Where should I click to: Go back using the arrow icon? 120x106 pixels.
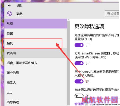click(9, 6)
